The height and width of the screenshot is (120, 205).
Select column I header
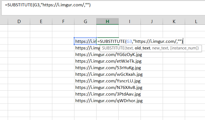click(129, 21)
